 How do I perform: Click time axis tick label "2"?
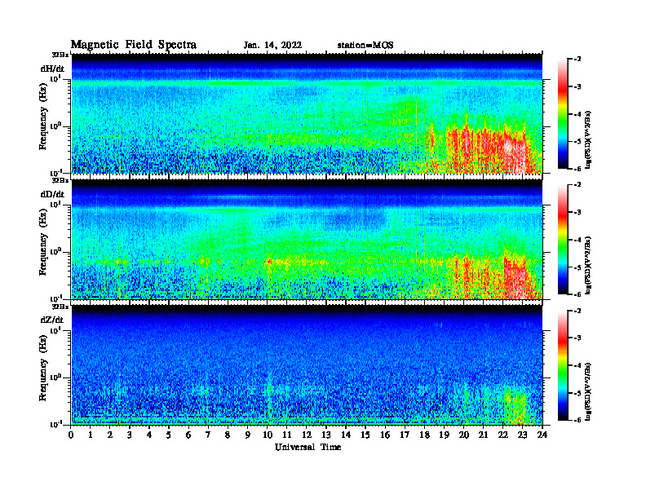click(x=110, y=435)
